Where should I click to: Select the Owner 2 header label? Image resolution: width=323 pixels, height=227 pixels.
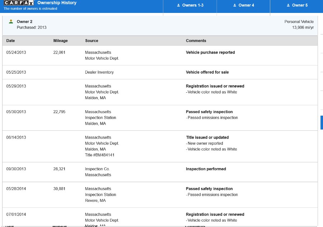click(x=24, y=22)
